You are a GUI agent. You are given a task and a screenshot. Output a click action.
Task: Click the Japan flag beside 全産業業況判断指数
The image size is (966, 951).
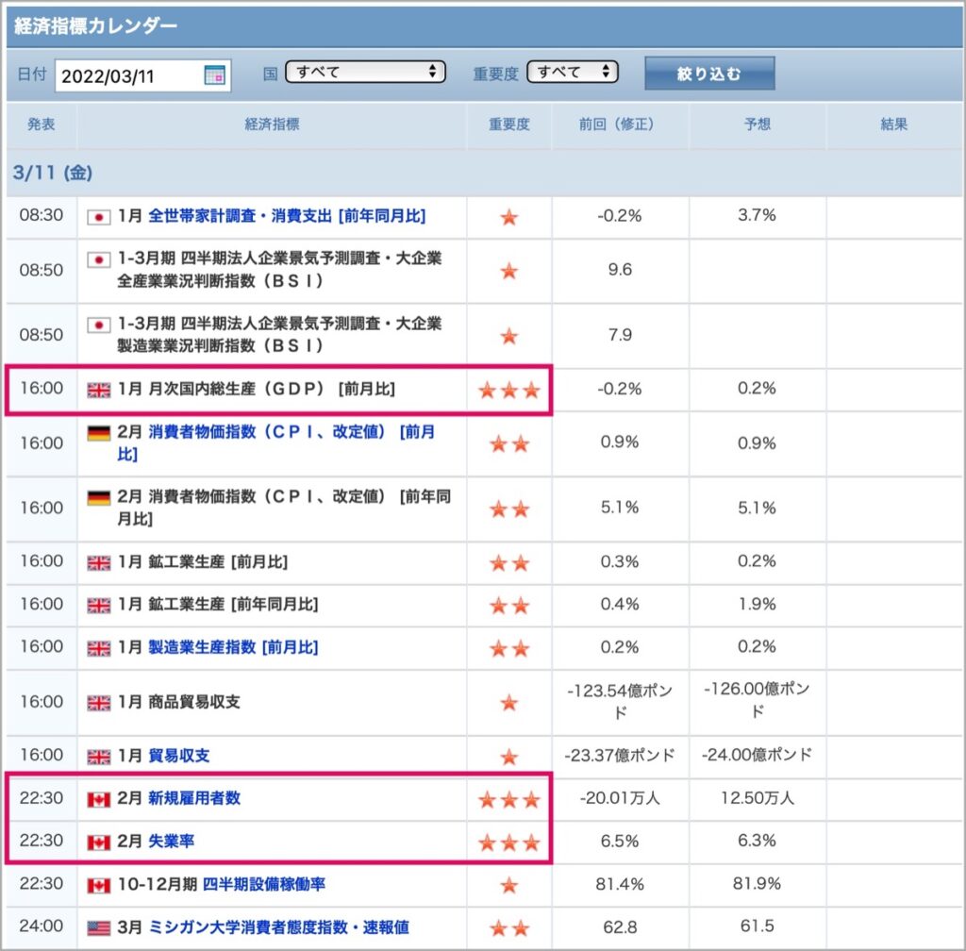[x=98, y=260]
